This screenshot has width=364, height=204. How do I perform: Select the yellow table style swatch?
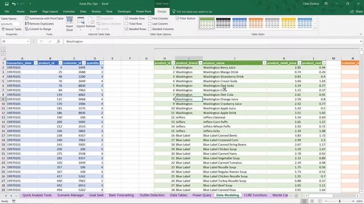click(x=288, y=23)
